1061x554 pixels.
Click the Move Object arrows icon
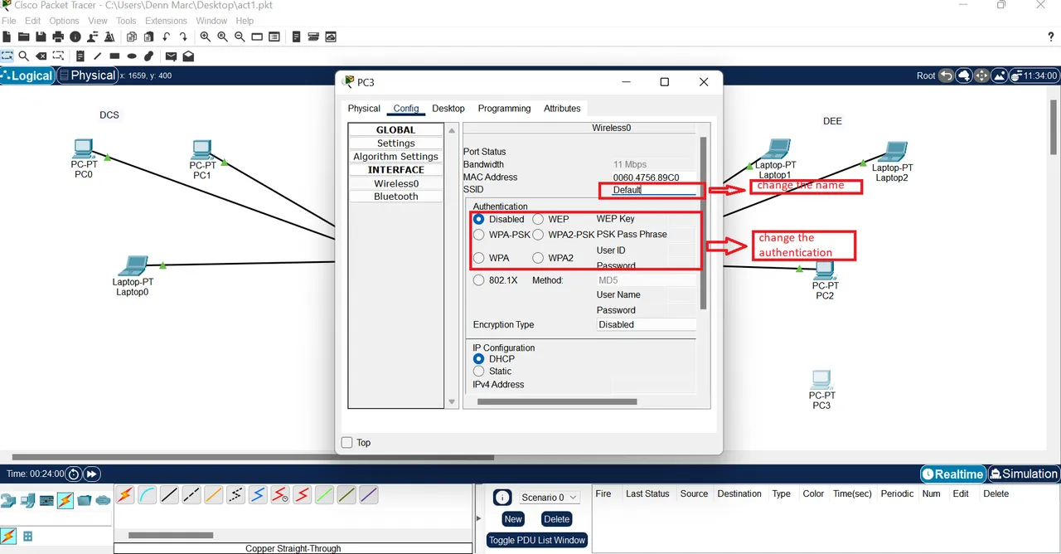pyautogui.click(x=981, y=75)
